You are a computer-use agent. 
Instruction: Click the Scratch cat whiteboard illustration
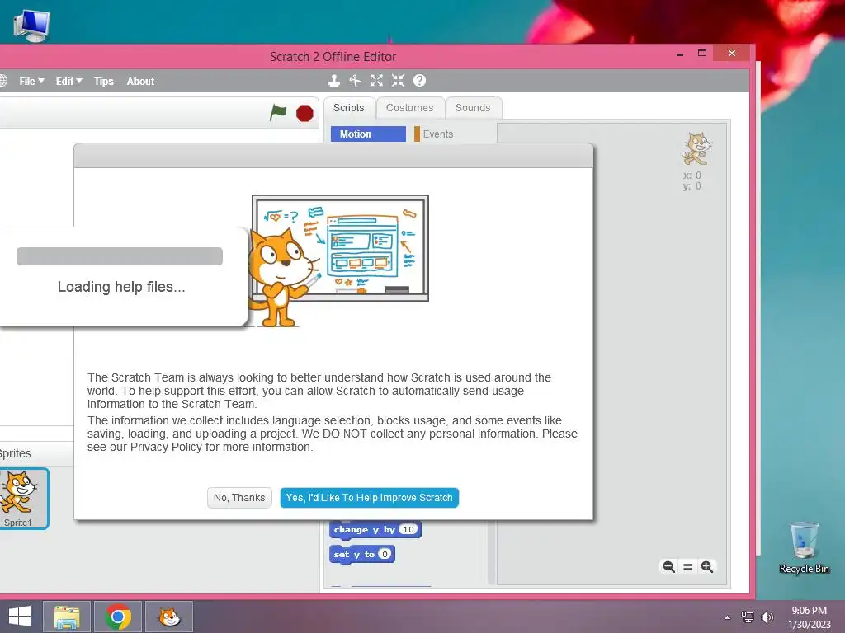point(338,261)
